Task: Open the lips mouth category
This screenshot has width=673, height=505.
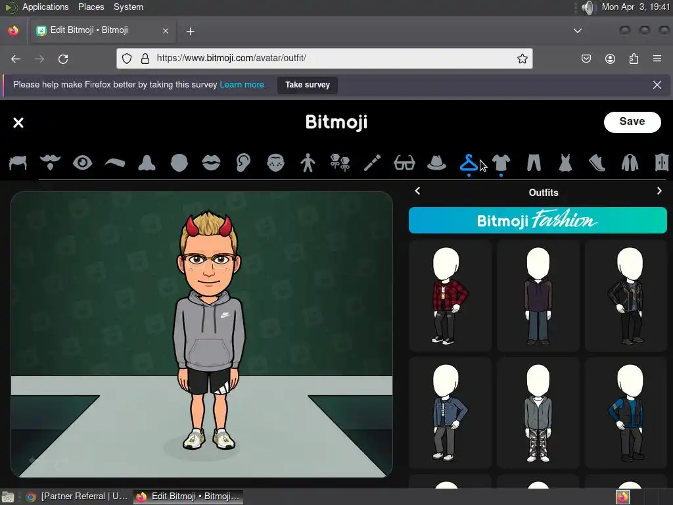Action: (x=211, y=163)
